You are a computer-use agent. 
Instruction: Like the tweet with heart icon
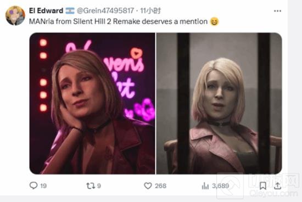click(148, 186)
